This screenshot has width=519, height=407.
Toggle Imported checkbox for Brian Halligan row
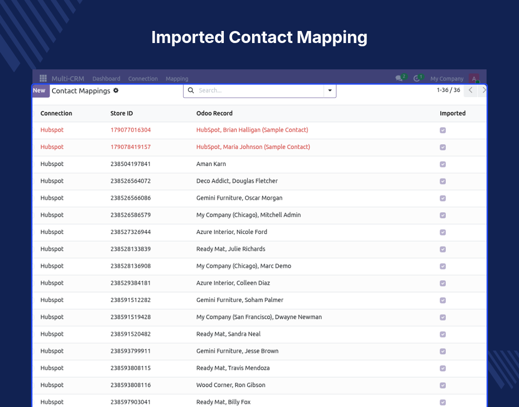click(443, 130)
